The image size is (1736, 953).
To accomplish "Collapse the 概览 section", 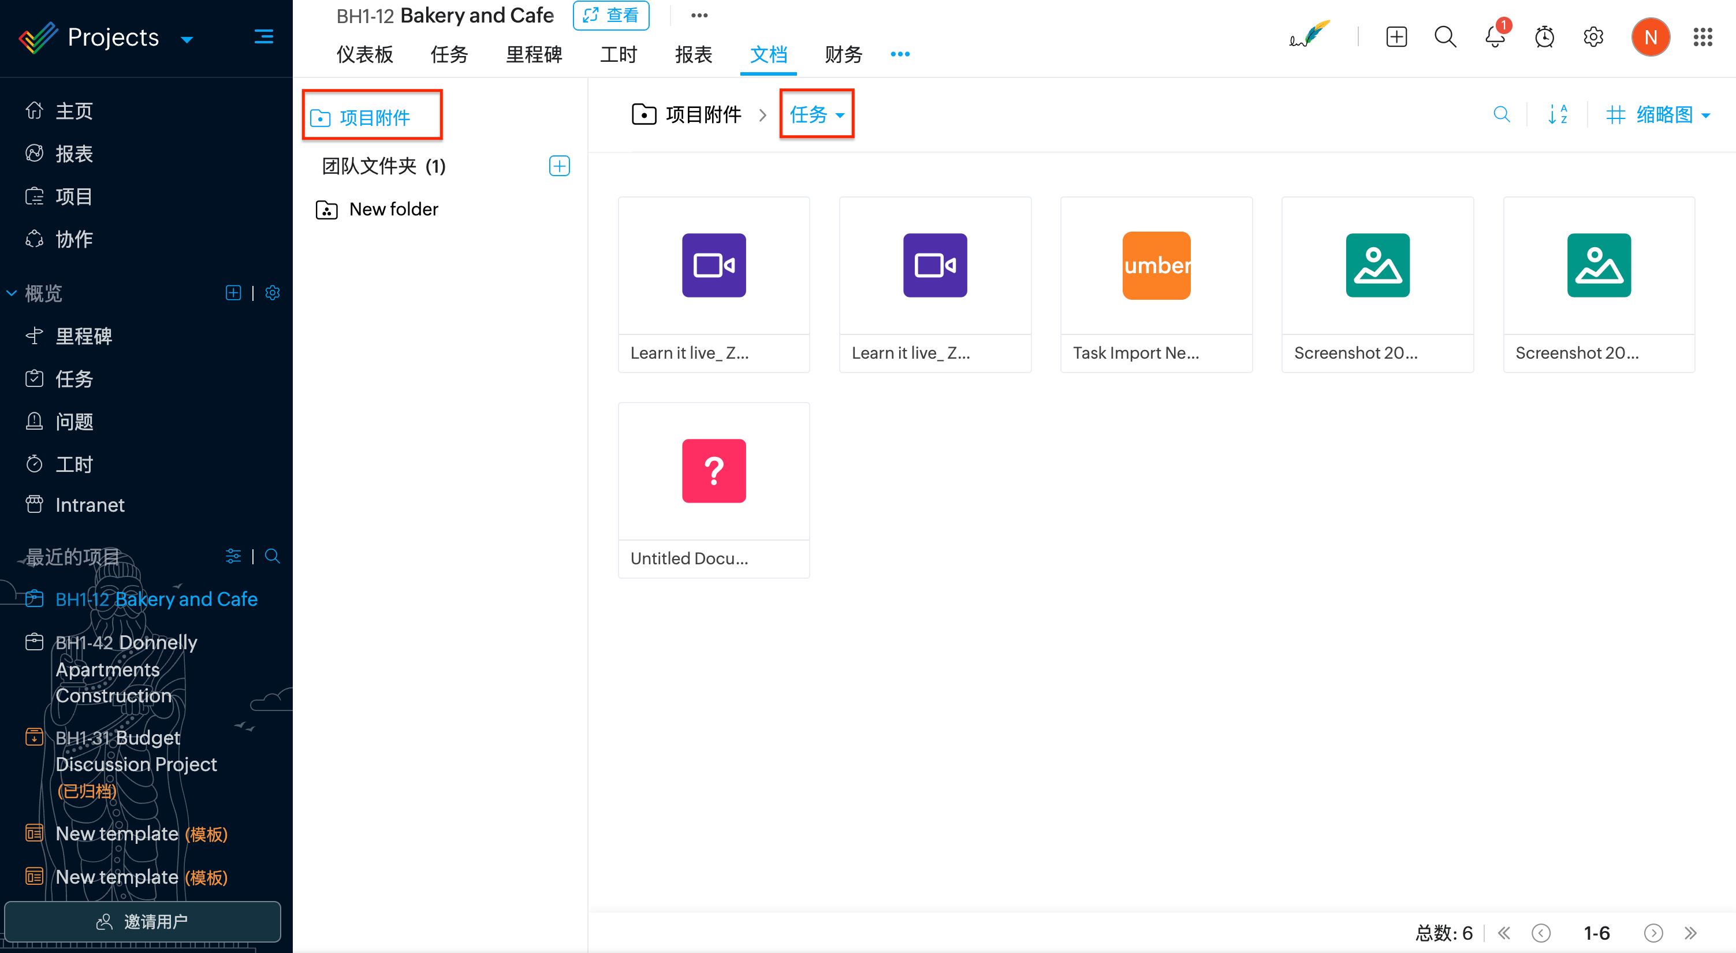I will point(12,292).
